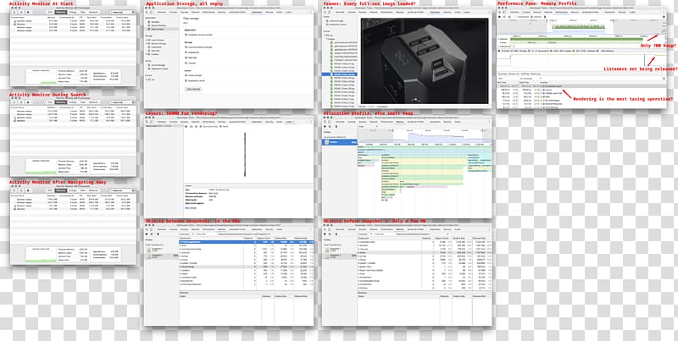This screenshot has height=341, width=678.
Task: Click the clear all profiles icon in objects-before-snapshot window
Action: pos(331,234)
